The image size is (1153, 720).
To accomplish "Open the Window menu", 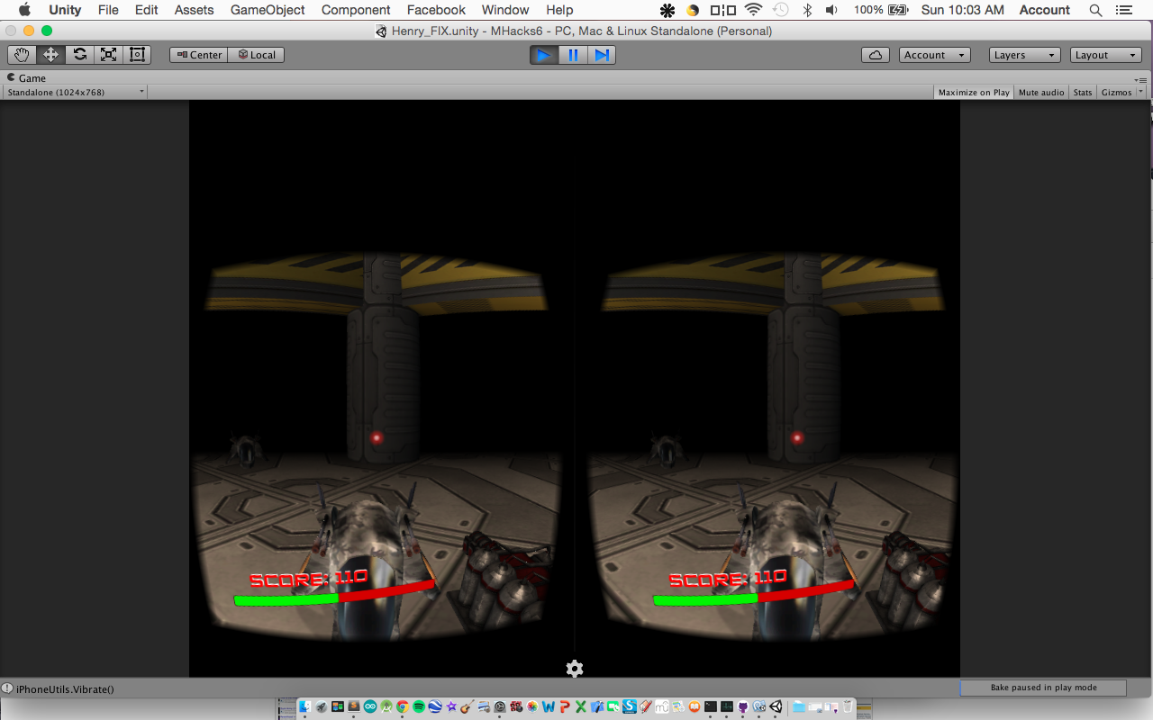I will pyautogui.click(x=505, y=10).
